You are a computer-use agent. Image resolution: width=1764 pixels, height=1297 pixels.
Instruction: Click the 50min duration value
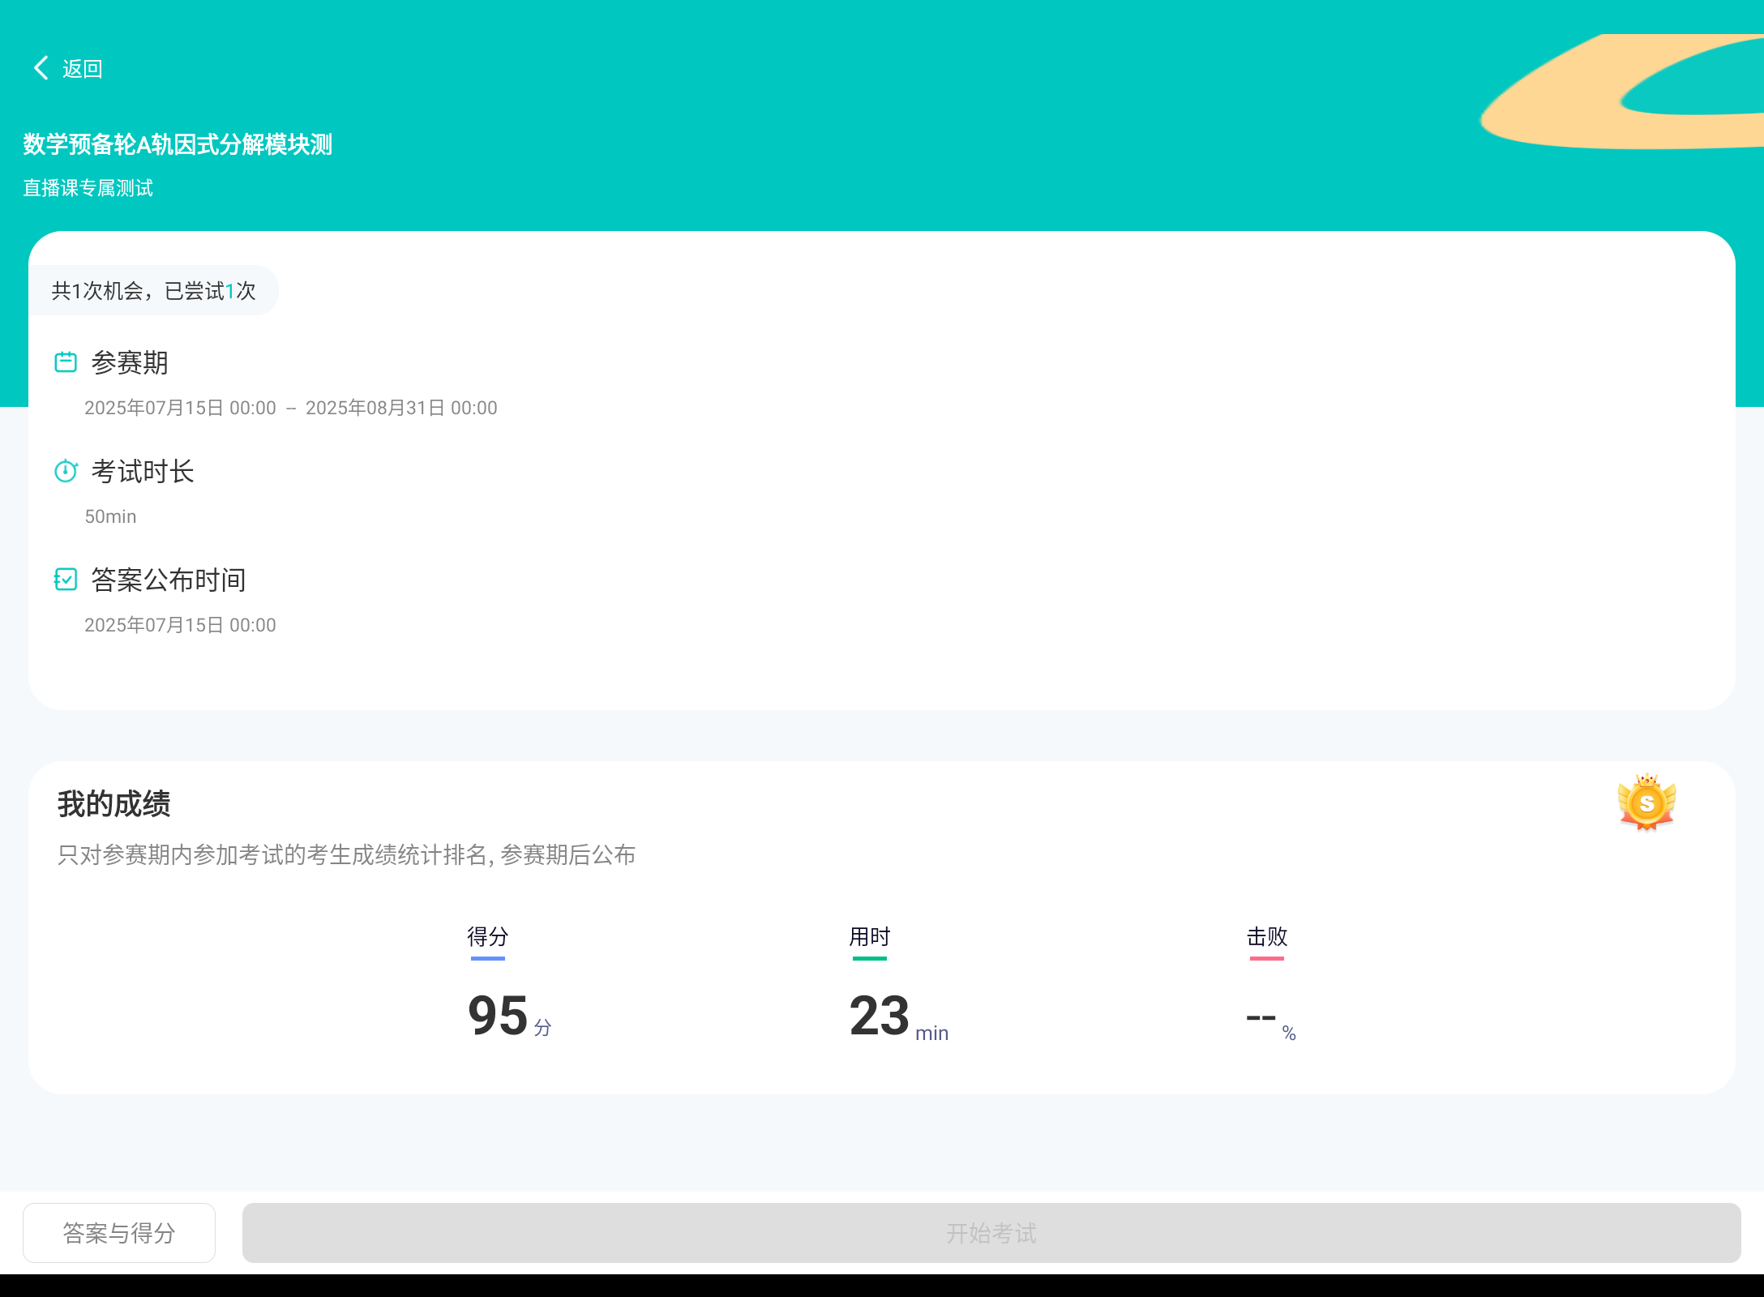pos(110,516)
